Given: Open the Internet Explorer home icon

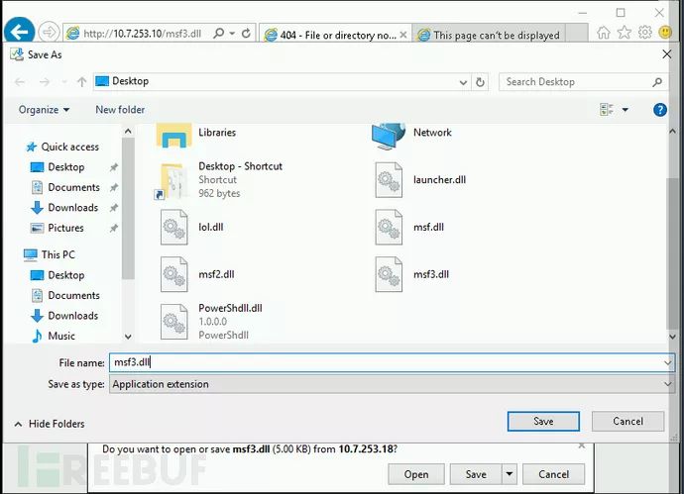Looking at the screenshot, I should click(604, 33).
